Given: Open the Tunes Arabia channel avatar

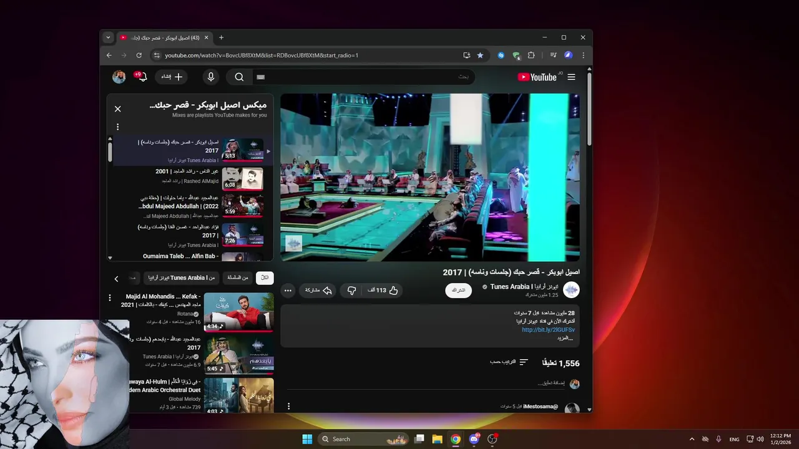Looking at the screenshot, I should (571, 290).
